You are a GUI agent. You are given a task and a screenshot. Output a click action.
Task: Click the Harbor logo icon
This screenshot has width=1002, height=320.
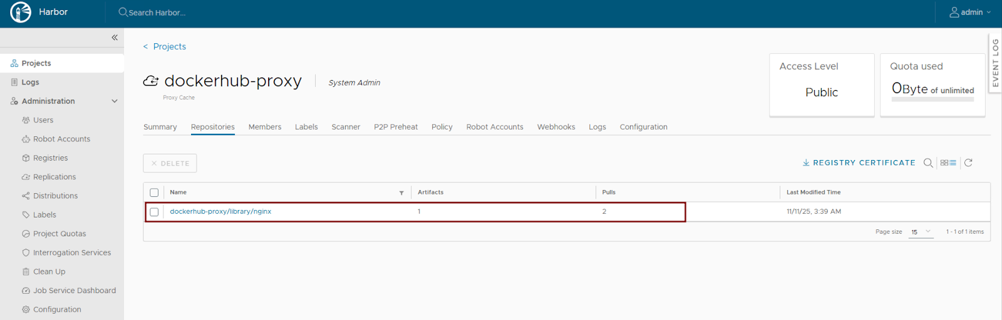click(x=21, y=12)
